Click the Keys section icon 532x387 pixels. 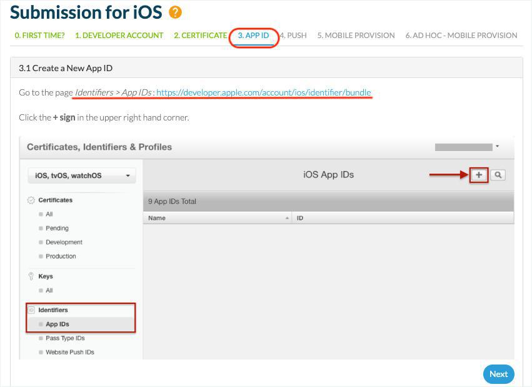pyautogui.click(x=31, y=276)
